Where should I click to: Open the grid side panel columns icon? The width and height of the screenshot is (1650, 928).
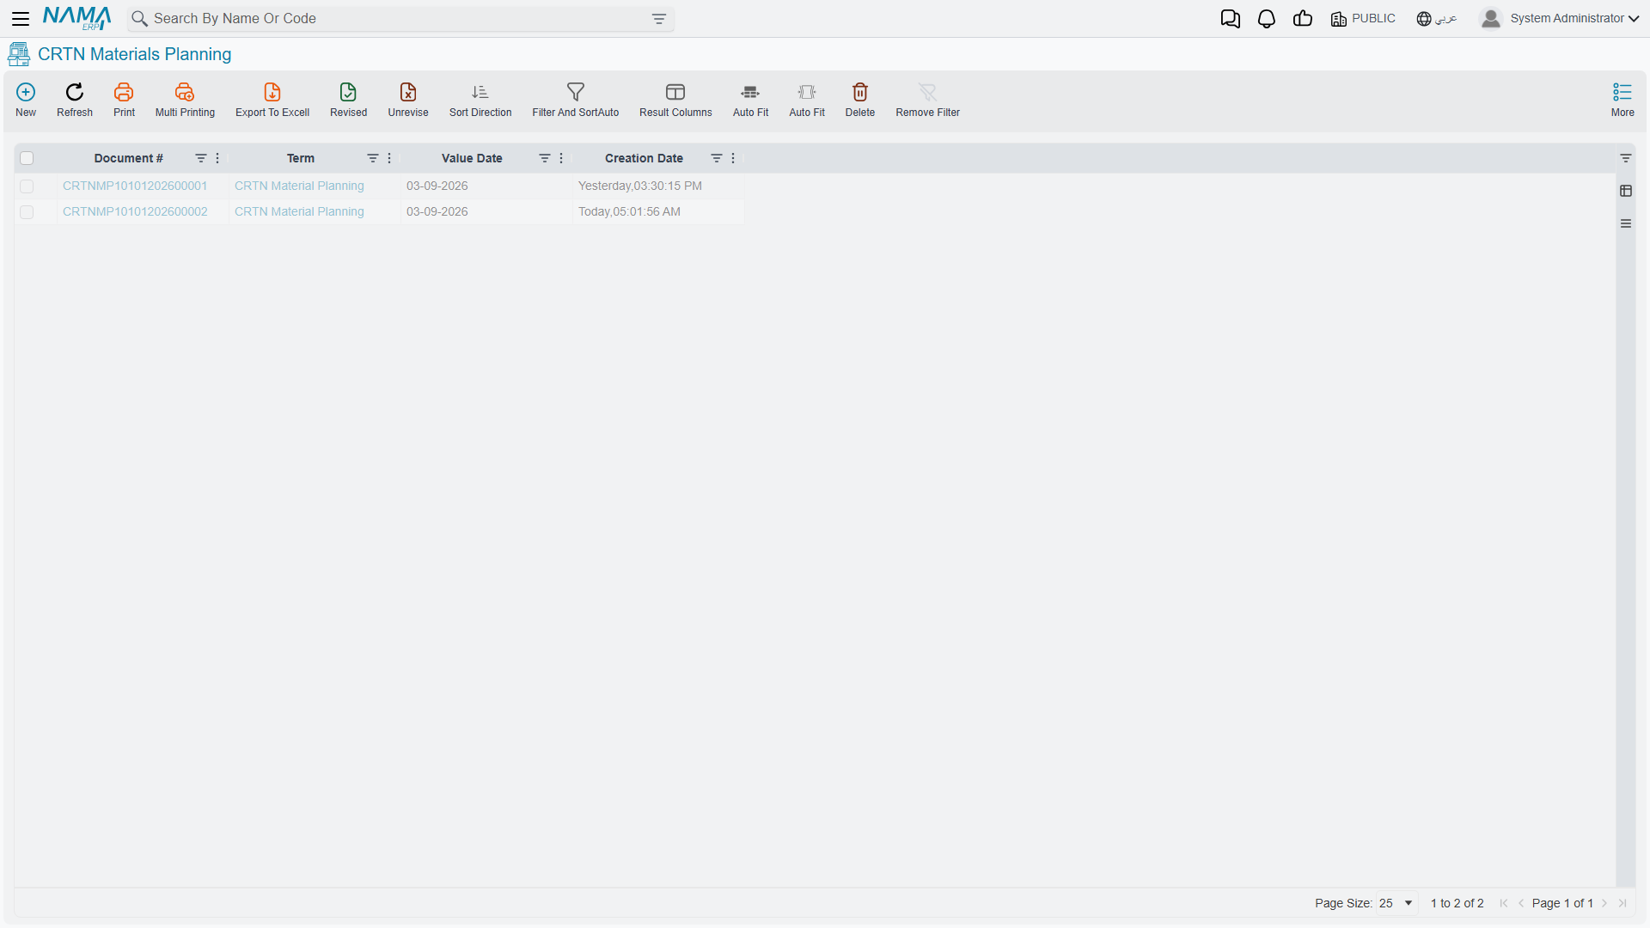coord(1626,191)
